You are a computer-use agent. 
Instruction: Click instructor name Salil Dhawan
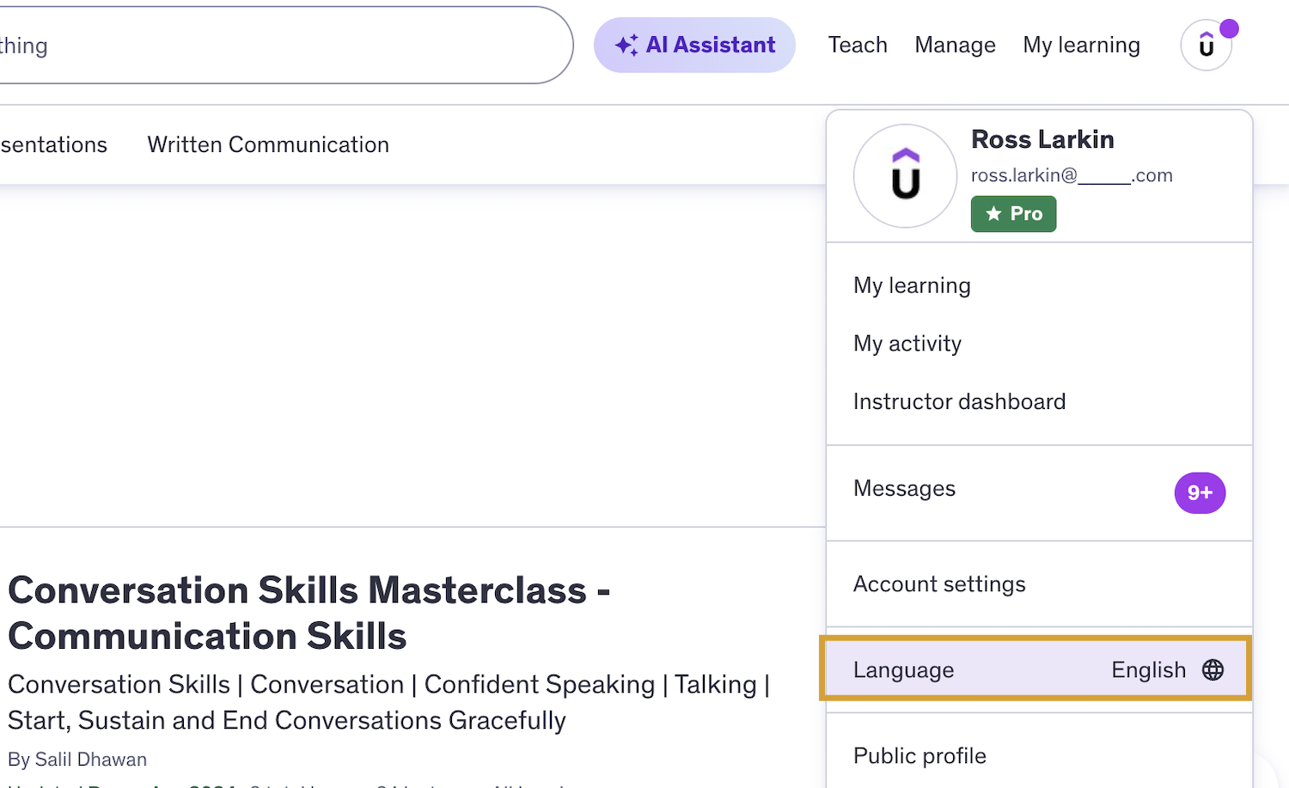click(90, 760)
